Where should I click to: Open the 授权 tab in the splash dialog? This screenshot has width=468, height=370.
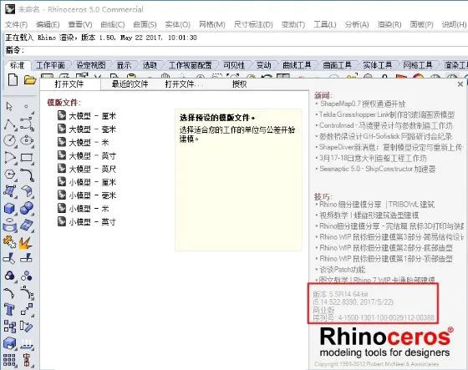coord(239,84)
